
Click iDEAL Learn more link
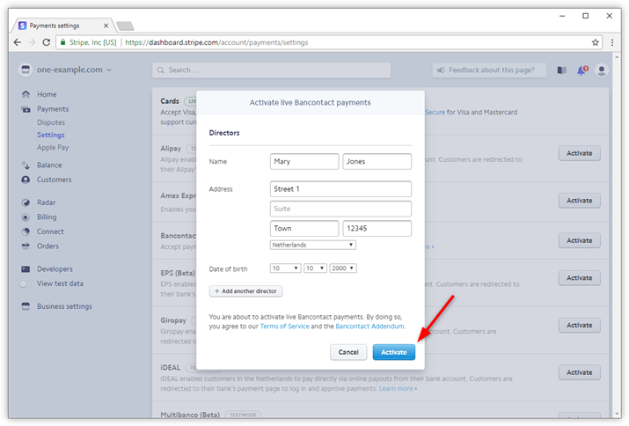(x=398, y=389)
